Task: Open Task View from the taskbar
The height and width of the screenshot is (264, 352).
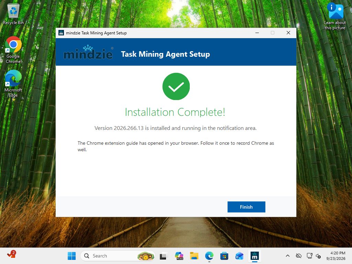Action: pyautogui.click(x=163, y=256)
